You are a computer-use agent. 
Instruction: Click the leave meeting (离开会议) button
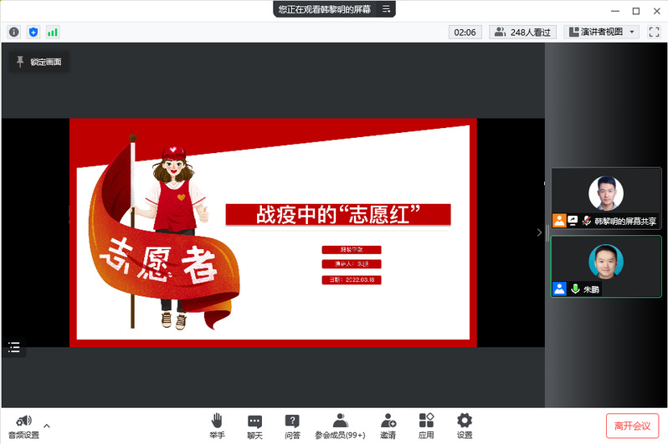[x=632, y=426]
